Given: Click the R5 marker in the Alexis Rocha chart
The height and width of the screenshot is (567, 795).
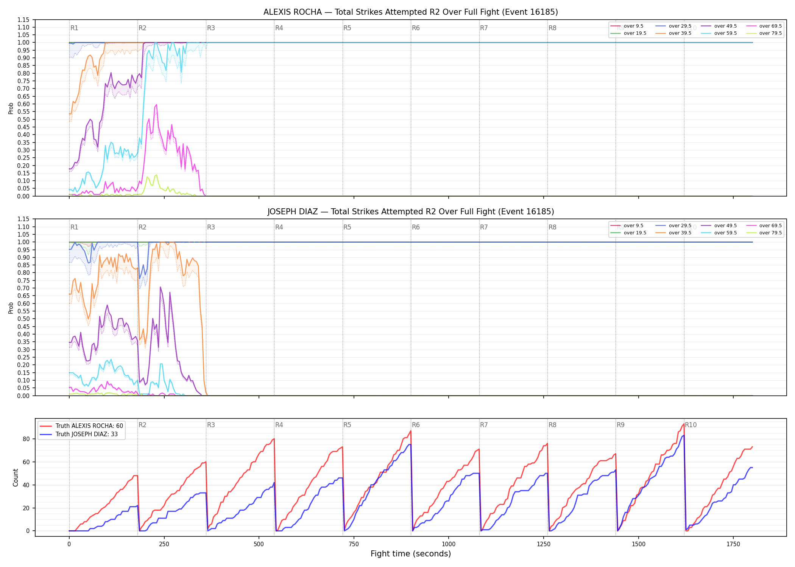Looking at the screenshot, I should 347,28.
